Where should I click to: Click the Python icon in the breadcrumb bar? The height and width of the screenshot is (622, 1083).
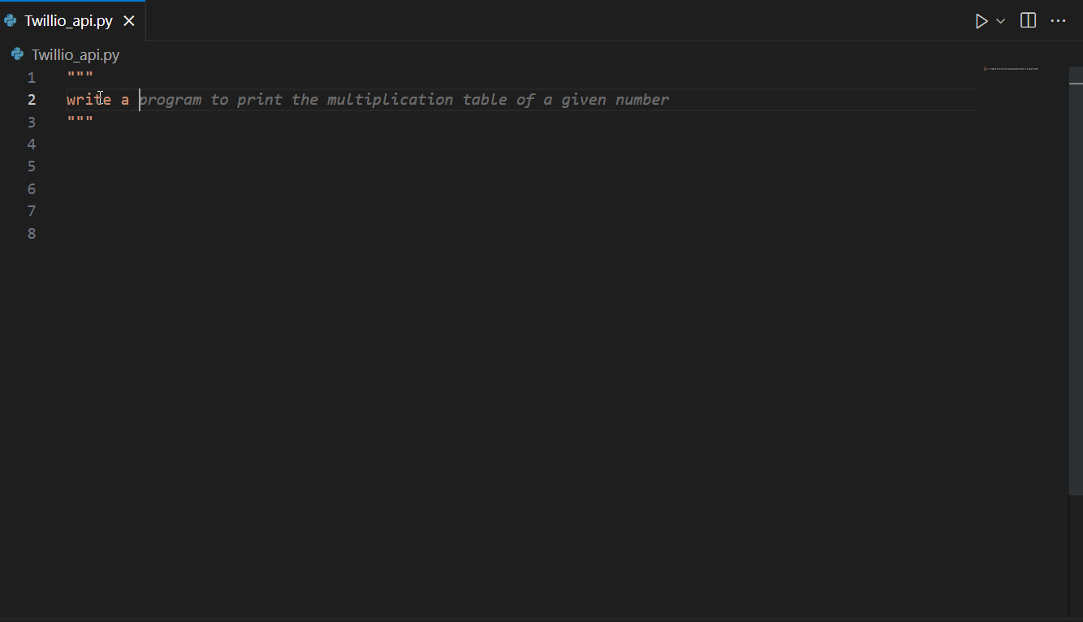point(16,54)
